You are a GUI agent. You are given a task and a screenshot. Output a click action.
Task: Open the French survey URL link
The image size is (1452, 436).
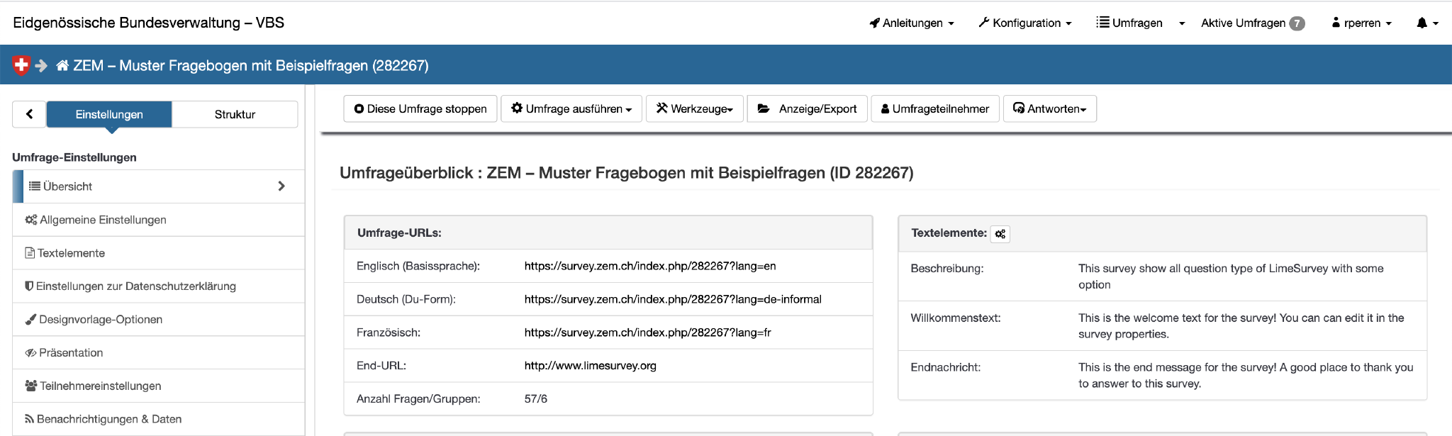click(x=647, y=332)
